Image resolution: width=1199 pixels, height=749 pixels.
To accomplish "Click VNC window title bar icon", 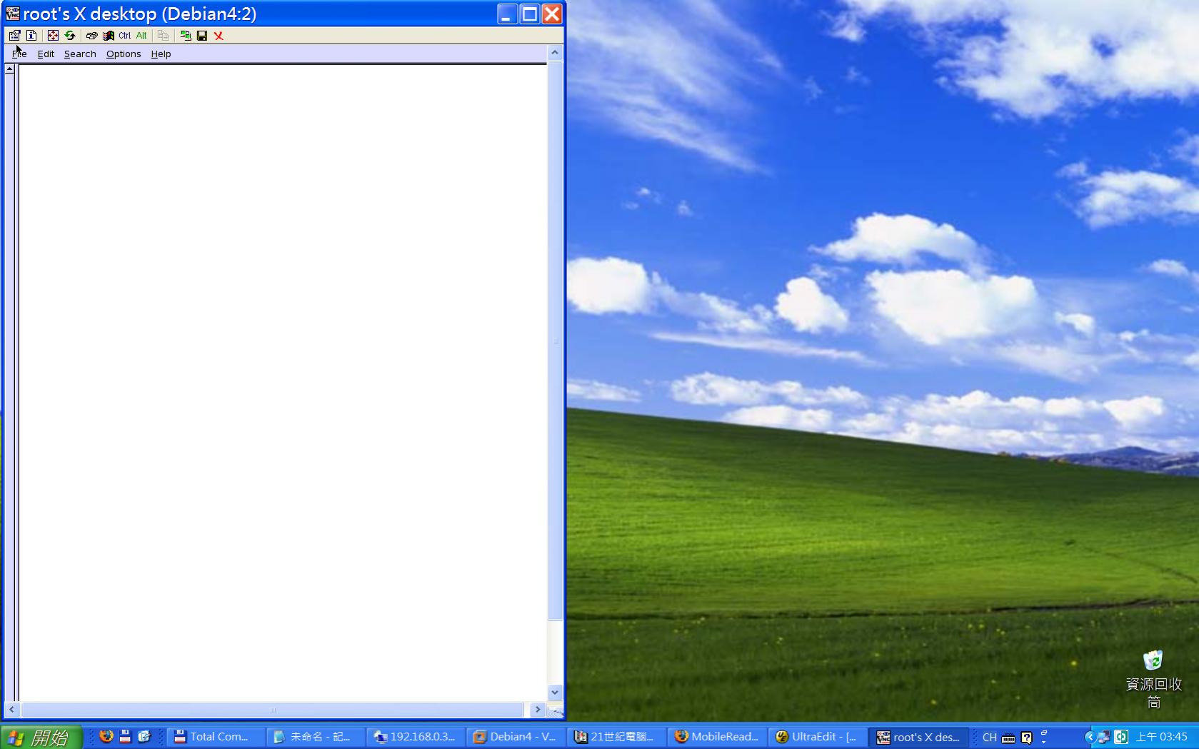I will (13, 14).
